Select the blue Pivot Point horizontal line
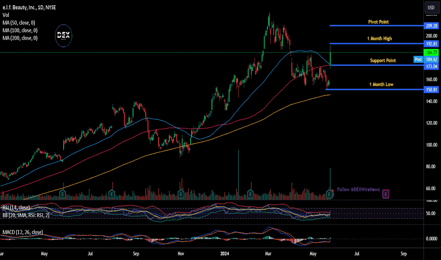Screen dimensions: 441x260 (377, 26)
